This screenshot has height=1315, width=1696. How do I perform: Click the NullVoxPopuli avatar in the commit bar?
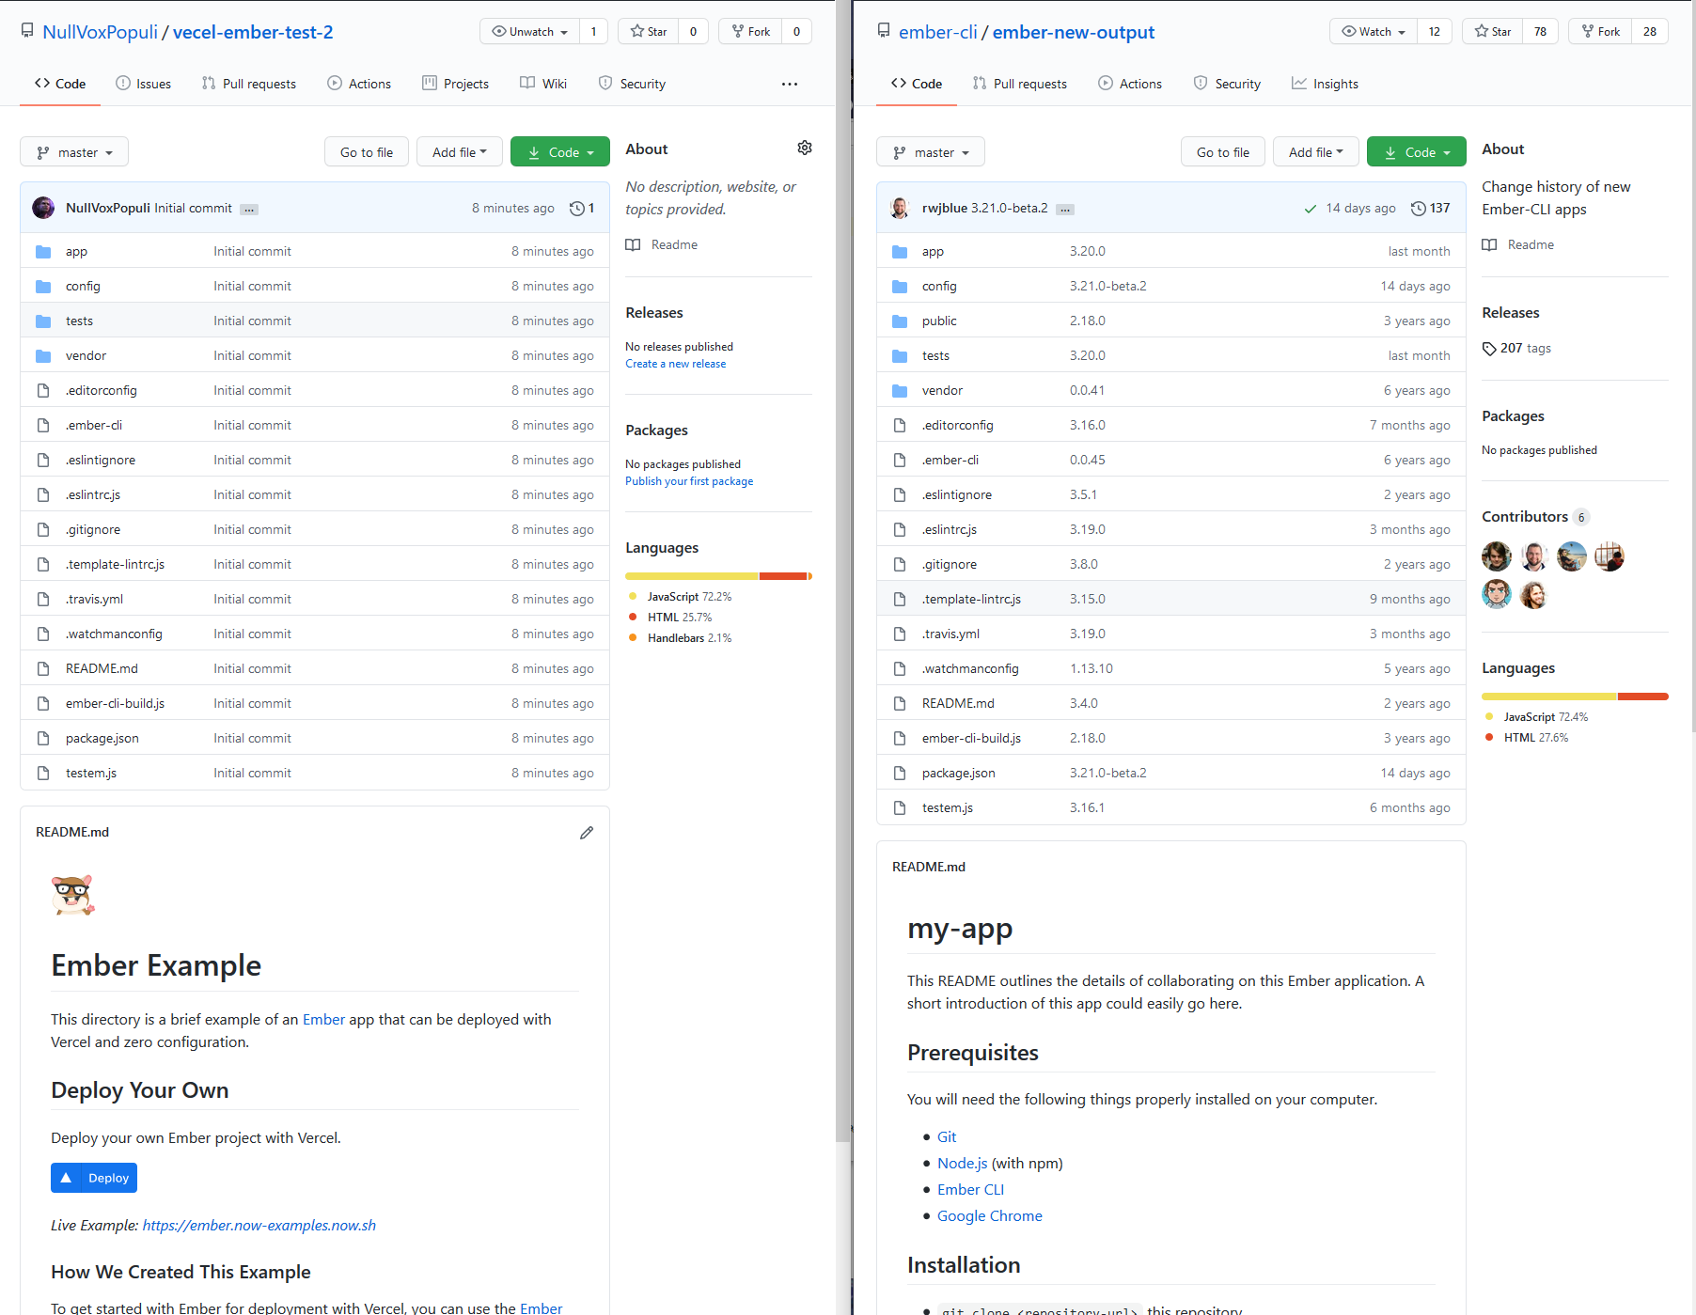[x=43, y=208]
